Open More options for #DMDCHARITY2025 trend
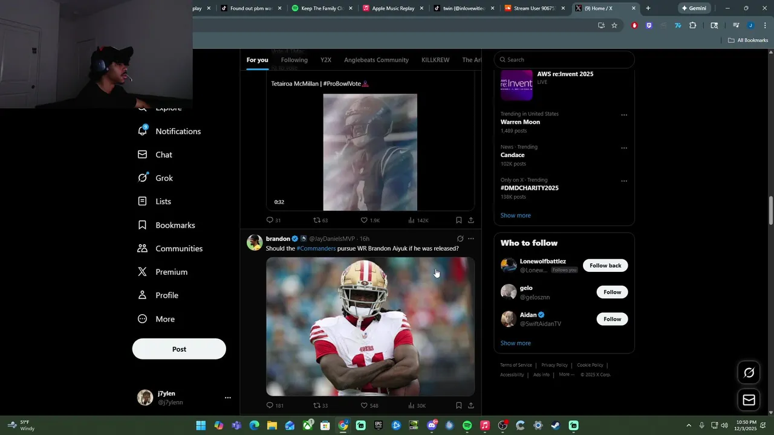 click(624, 181)
